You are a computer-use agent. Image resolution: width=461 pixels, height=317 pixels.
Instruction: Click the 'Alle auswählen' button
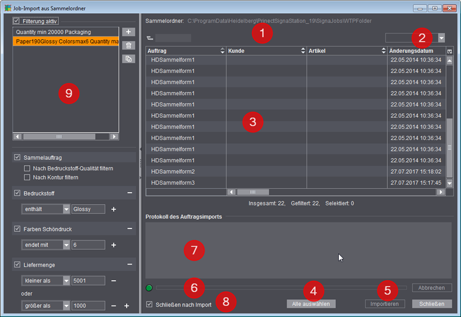[311, 304]
